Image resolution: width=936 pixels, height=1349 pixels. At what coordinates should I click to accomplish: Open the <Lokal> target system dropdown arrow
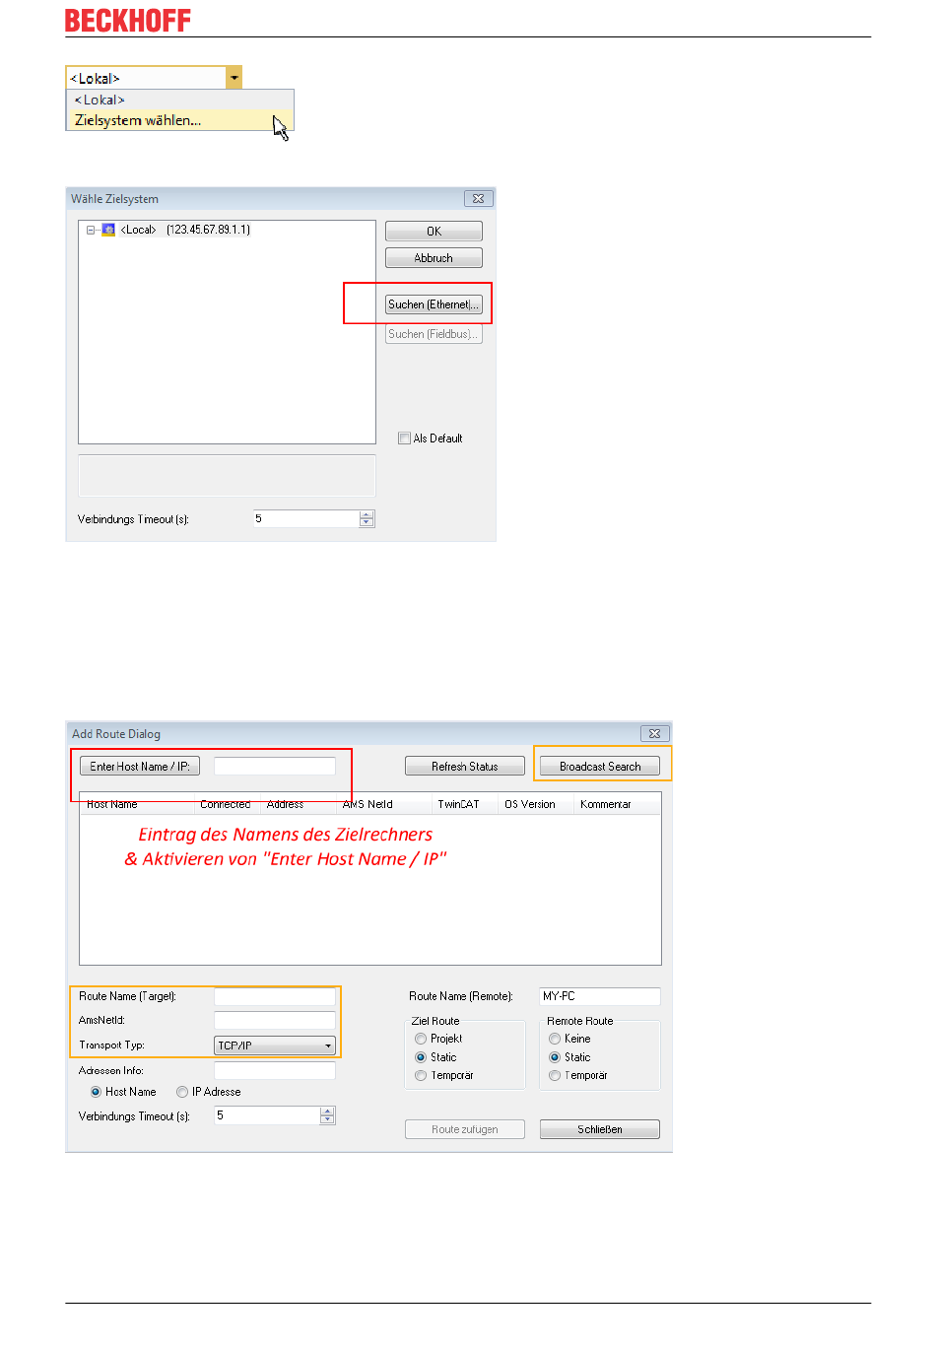[234, 78]
